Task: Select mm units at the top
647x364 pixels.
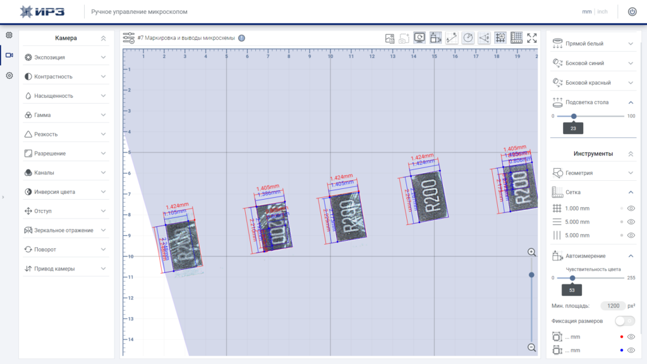Action: click(x=587, y=11)
